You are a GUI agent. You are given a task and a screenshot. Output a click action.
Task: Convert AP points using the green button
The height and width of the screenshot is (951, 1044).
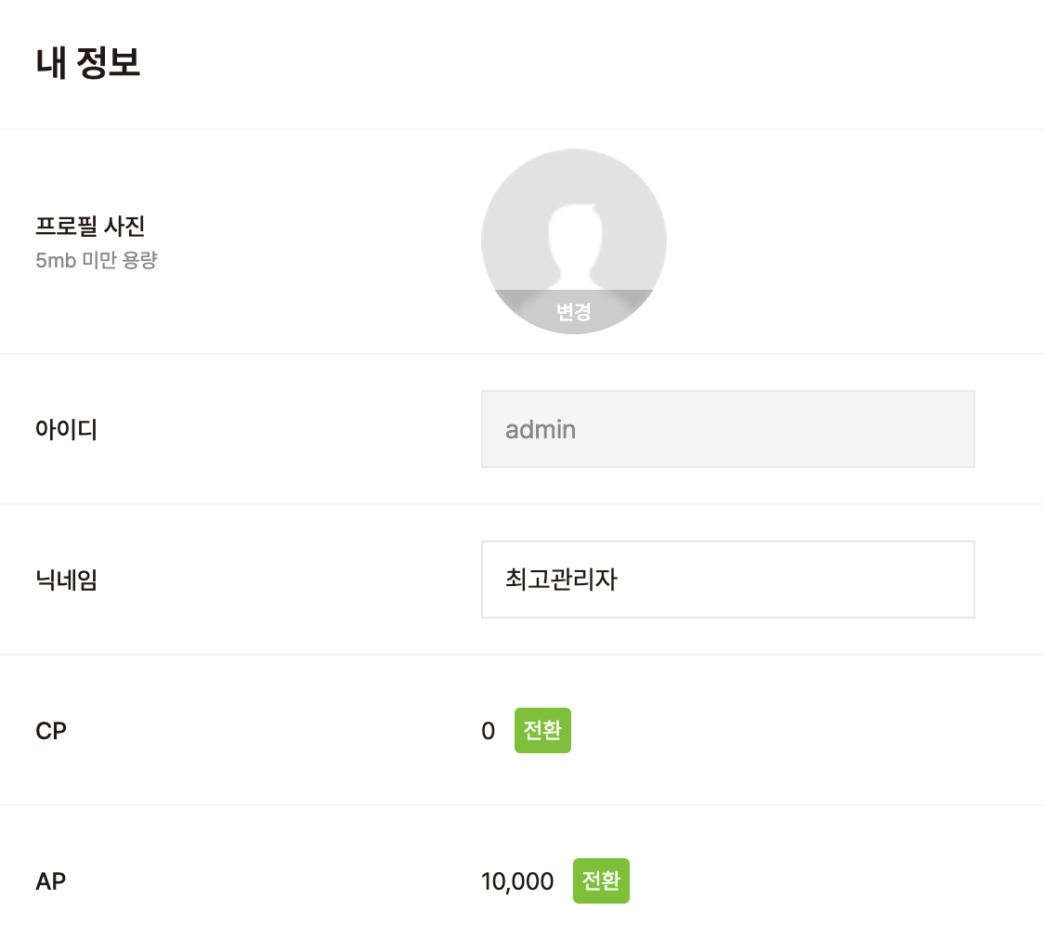tap(601, 880)
